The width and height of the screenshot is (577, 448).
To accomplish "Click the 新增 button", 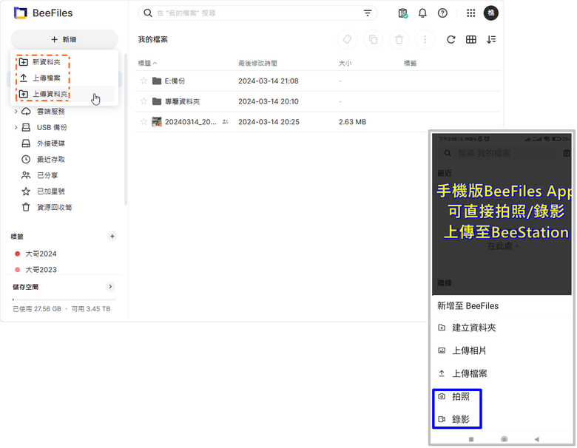I will click(64, 39).
